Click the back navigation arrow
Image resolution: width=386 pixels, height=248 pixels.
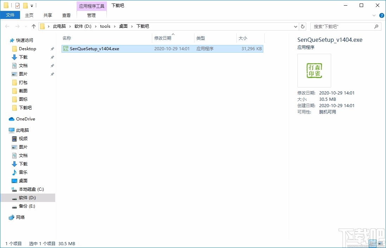(7, 26)
